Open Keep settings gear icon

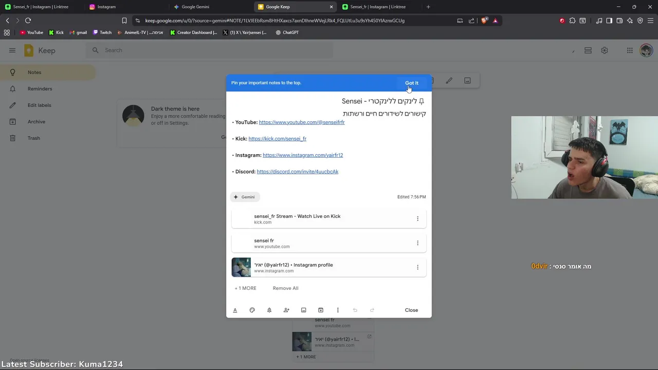click(605, 50)
